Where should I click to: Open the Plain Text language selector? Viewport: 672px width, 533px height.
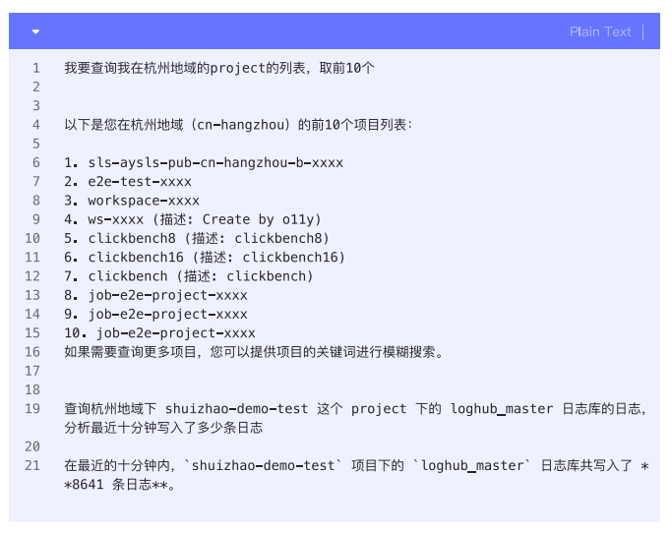pyautogui.click(x=600, y=31)
